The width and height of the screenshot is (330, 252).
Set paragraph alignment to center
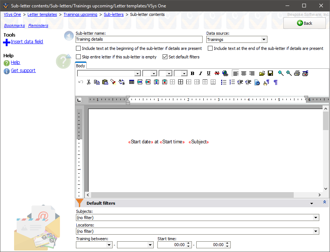(244, 73)
